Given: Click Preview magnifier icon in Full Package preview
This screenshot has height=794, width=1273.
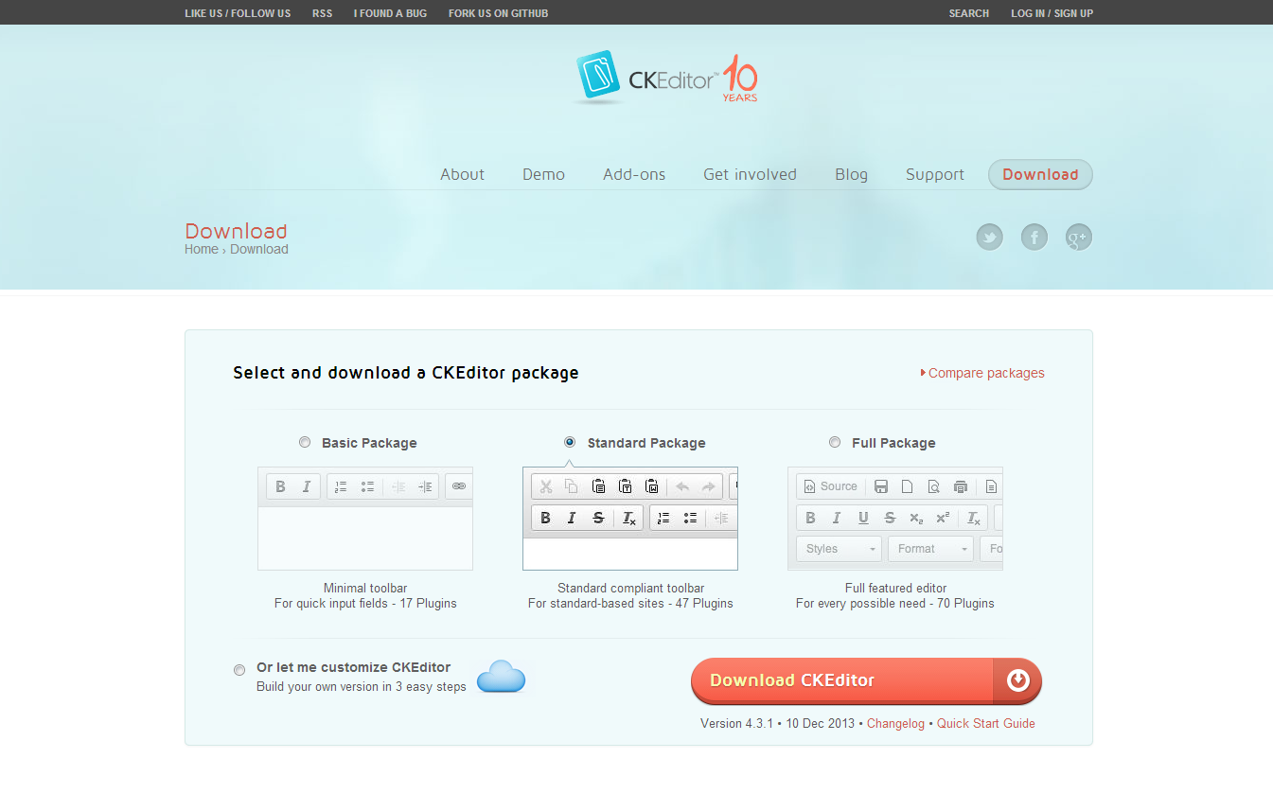Looking at the screenshot, I should [933, 486].
